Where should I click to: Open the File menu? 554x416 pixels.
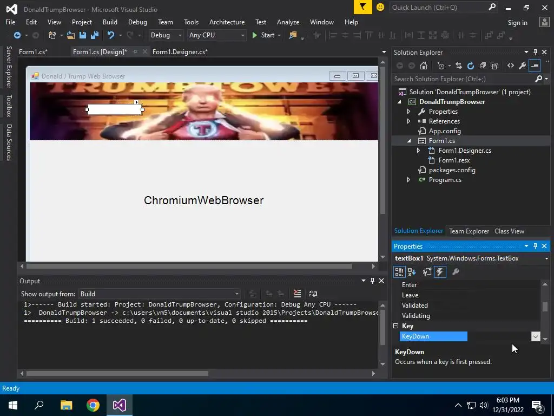pyautogui.click(x=10, y=22)
